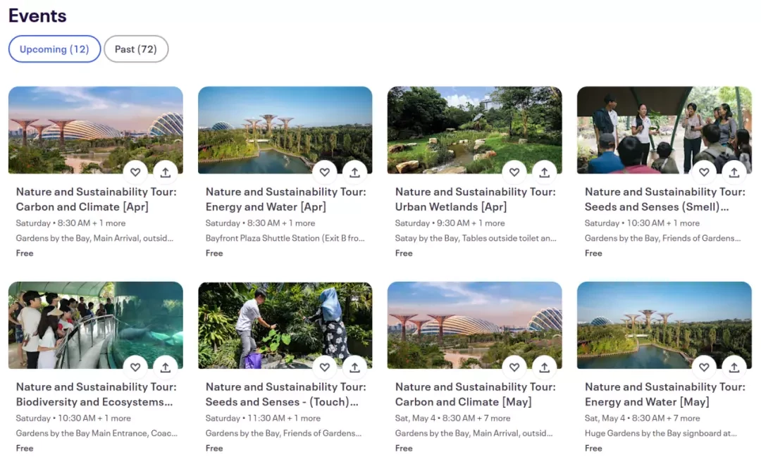Open Seeds and Senses (Smell) event title
Screen dimensions: 761x457
[665, 199]
